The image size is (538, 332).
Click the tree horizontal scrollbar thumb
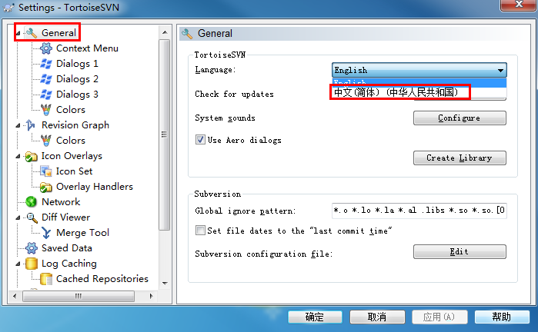coord(79,296)
